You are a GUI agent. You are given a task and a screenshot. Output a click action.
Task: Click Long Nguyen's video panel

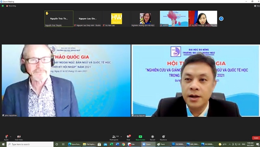pyautogui.click(x=195, y=80)
